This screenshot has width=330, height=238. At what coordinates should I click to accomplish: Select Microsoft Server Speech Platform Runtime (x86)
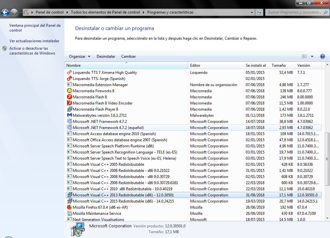[194, 146]
